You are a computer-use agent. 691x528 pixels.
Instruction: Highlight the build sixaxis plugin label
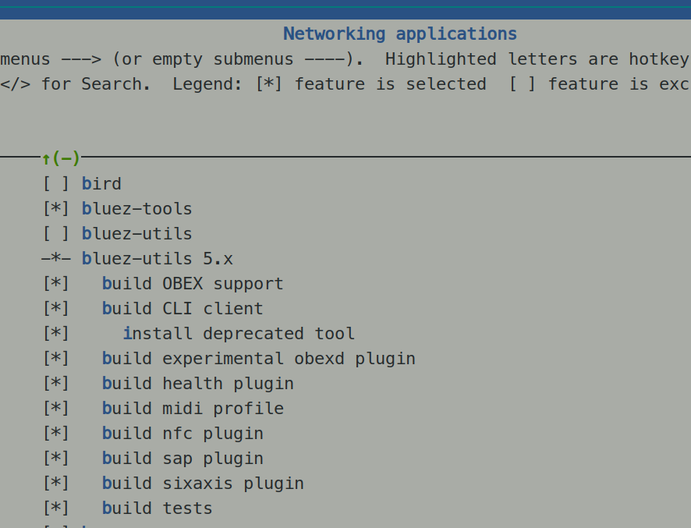[x=203, y=484]
